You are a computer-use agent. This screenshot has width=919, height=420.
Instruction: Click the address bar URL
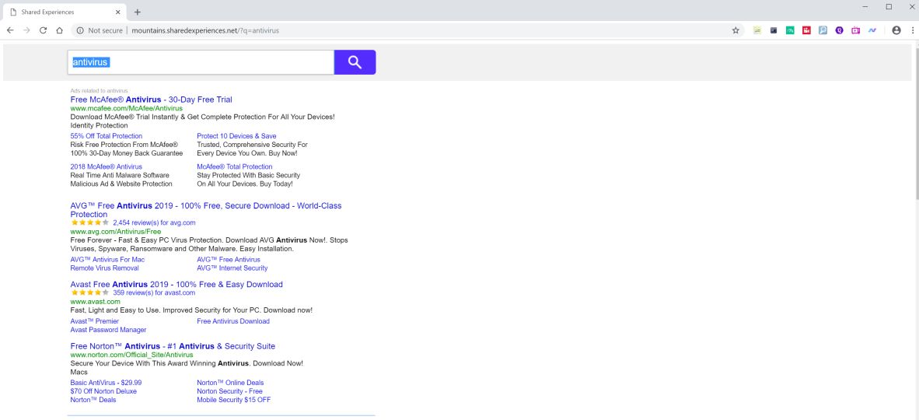pos(205,30)
